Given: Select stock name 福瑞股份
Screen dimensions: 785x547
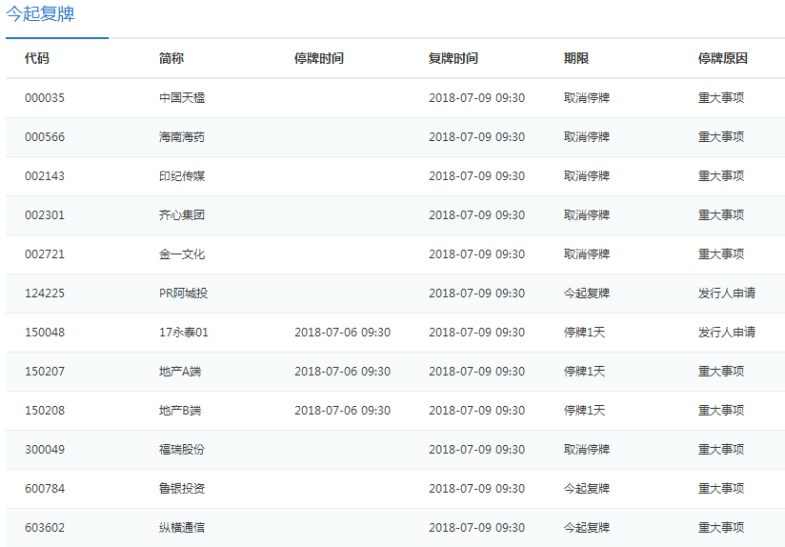Looking at the screenshot, I should point(182,450).
